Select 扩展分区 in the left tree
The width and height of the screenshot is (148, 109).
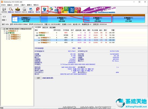pyautogui.click(x=11, y=33)
